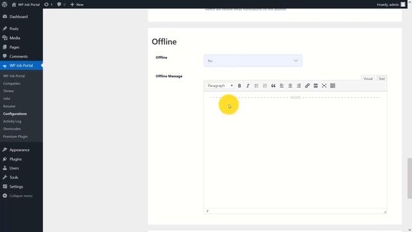
Task: Open the Shortcodes submenu link
Action: 12,129
